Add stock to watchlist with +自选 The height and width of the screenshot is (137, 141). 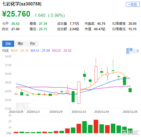pos(133,4)
